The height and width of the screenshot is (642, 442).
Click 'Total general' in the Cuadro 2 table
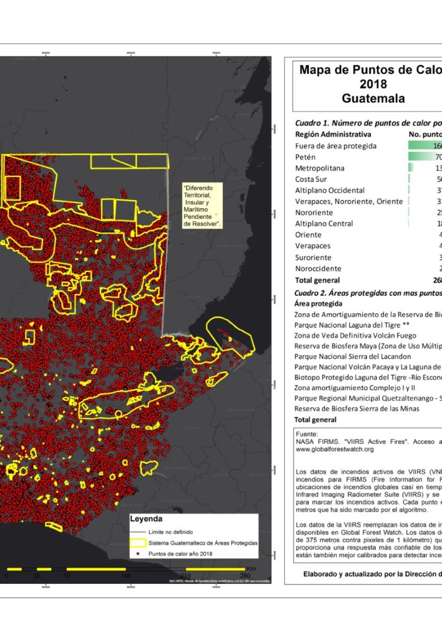(315, 420)
